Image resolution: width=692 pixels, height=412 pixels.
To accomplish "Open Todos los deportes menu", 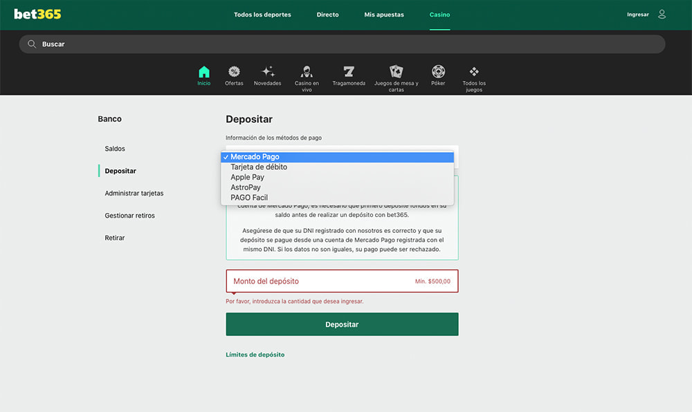I will [262, 15].
